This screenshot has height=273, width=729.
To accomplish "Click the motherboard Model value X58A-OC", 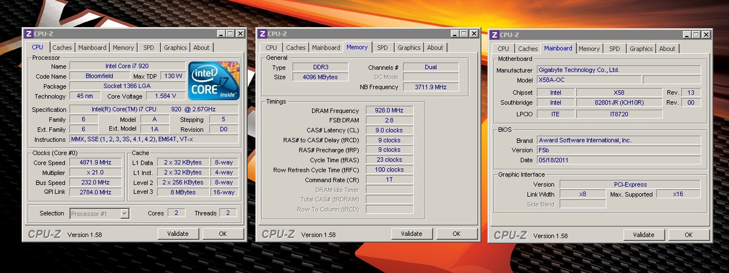I will point(589,80).
